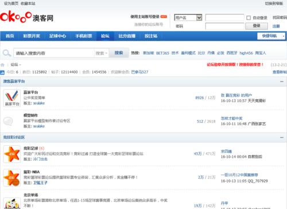This screenshot has height=209, width=287.
Task: Click the Okooo 澳客网 logo
Action: point(27,17)
